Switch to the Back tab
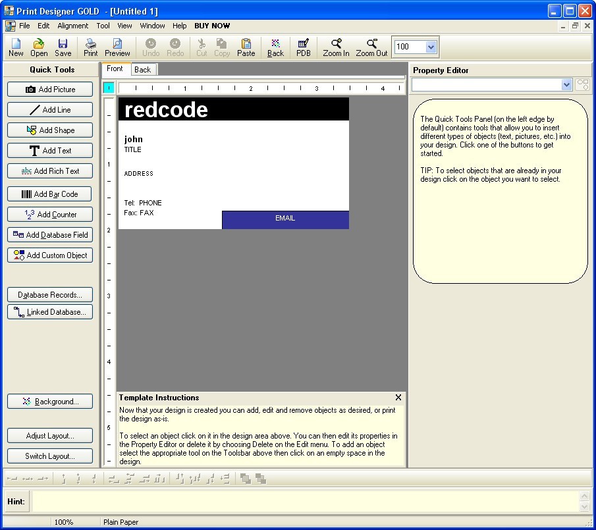The width and height of the screenshot is (596, 530). [143, 68]
